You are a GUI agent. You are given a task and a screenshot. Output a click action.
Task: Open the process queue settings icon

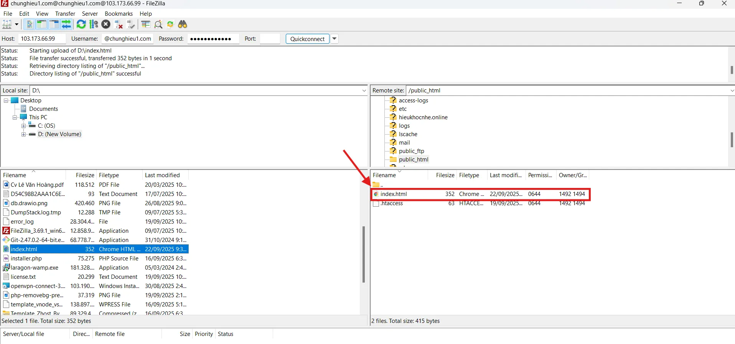click(94, 25)
